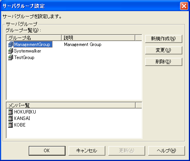Select member KANSAI in member list

click(x=22, y=118)
